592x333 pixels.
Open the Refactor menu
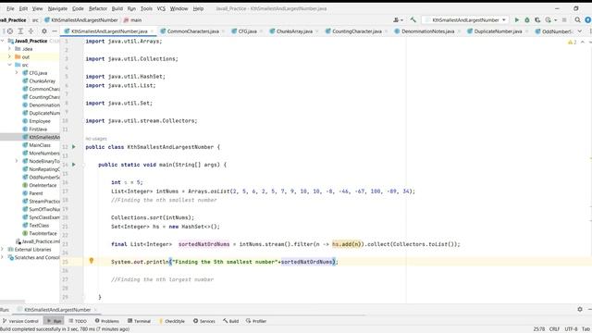(x=98, y=8)
